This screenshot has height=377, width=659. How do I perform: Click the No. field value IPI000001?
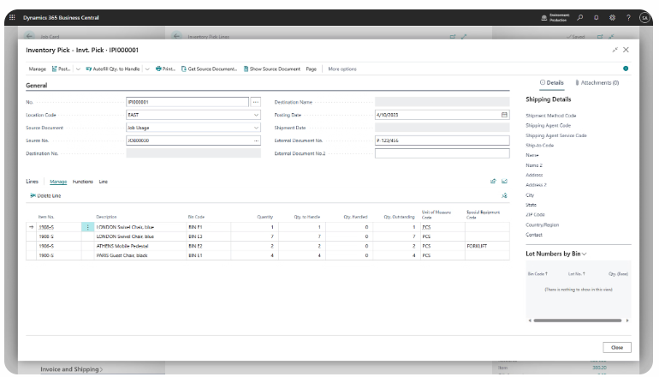tap(187, 102)
